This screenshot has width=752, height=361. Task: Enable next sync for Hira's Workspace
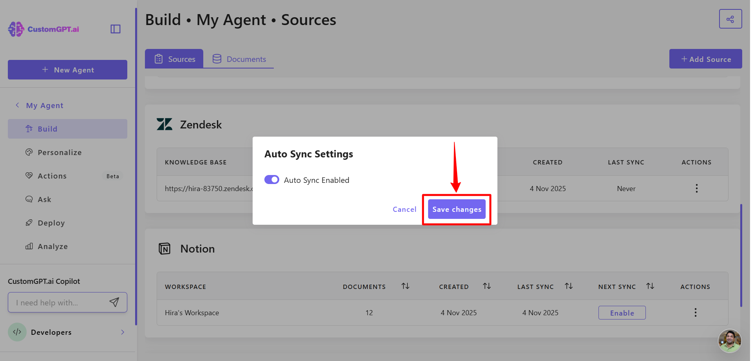pyautogui.click(x=622, y=312)
